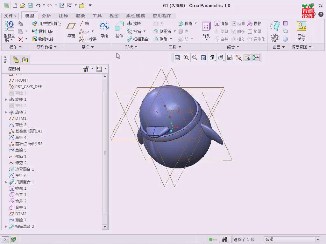The image size is (326, 244).
Task: Create a datum Plane (平面)
Action: [x=71, y=30]
